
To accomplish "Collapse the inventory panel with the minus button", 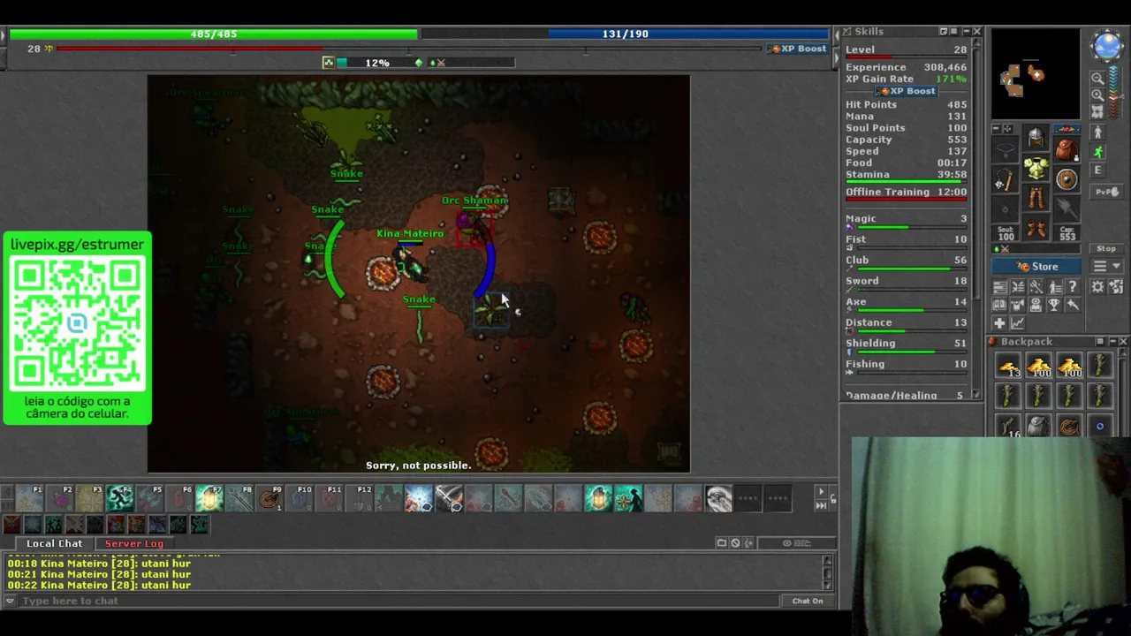I will coord(996,129).
